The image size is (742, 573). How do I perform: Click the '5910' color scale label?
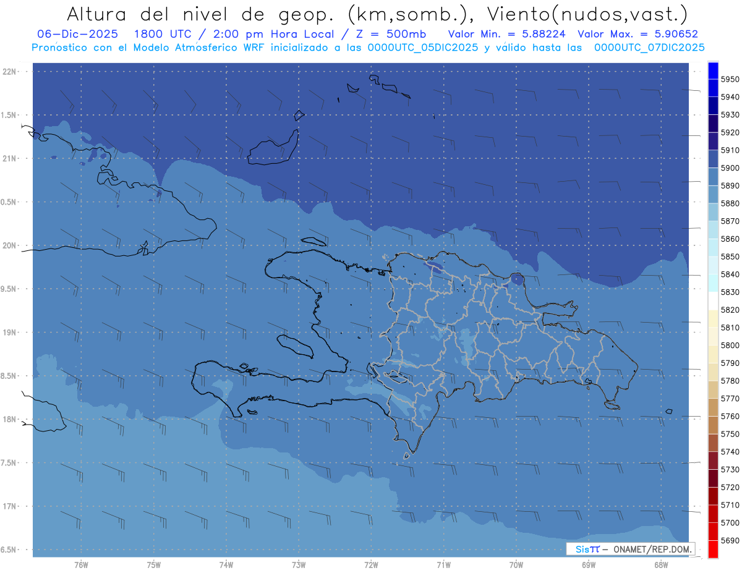point(730,150)
